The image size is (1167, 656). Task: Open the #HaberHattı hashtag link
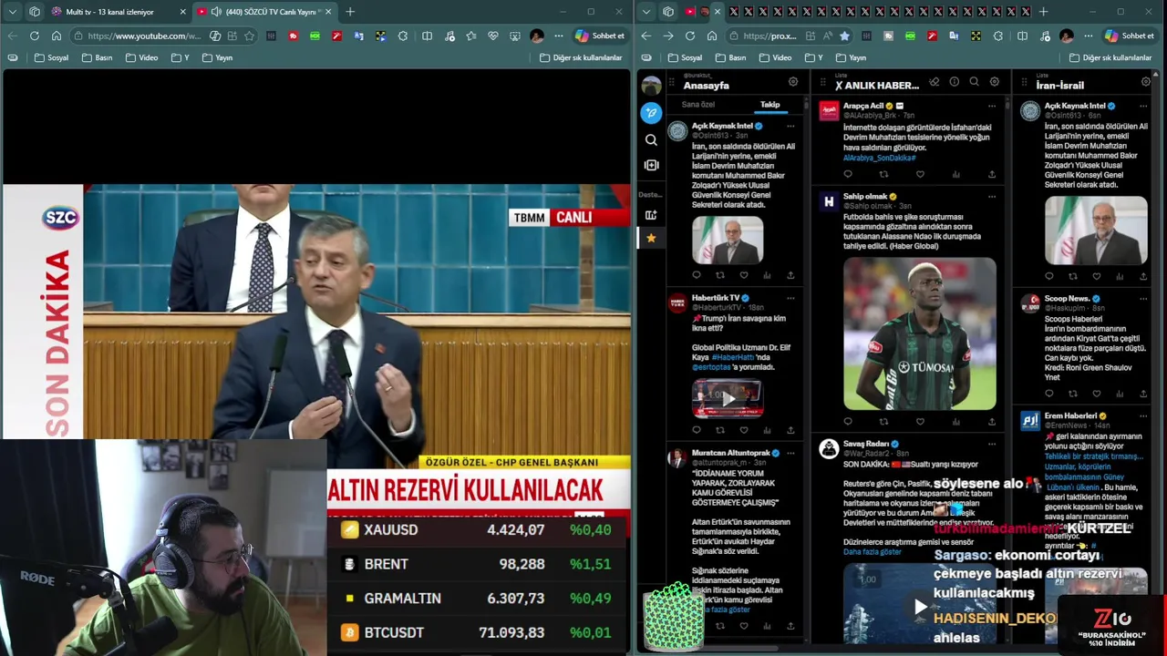(732, 357)
